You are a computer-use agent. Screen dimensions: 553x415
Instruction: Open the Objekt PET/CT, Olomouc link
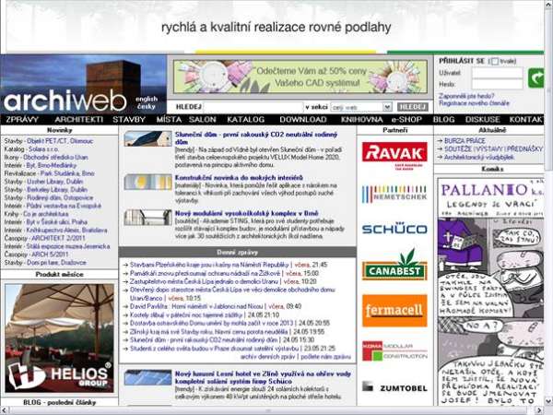pyautogui.click(x=60, y=141)
